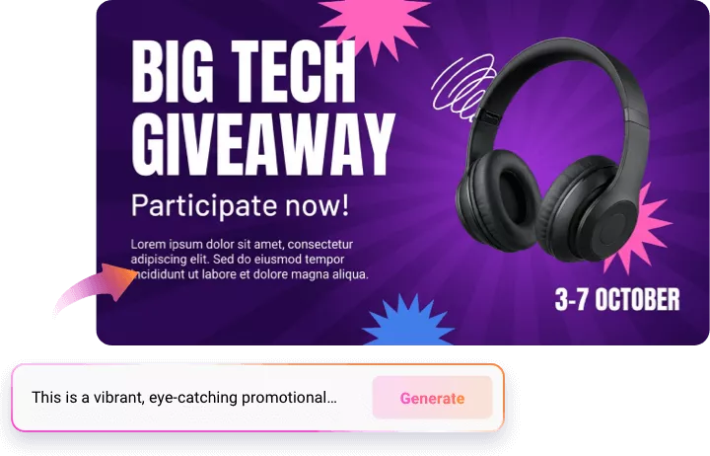Click the curved orange-pink arrow

(95, 287)
